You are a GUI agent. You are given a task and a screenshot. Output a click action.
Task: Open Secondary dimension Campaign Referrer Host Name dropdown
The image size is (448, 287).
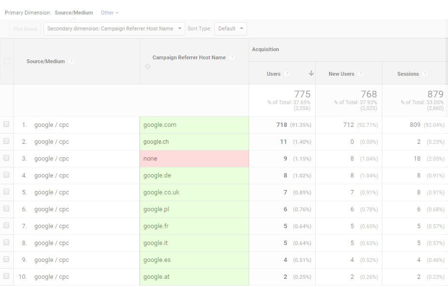(114, 28)
